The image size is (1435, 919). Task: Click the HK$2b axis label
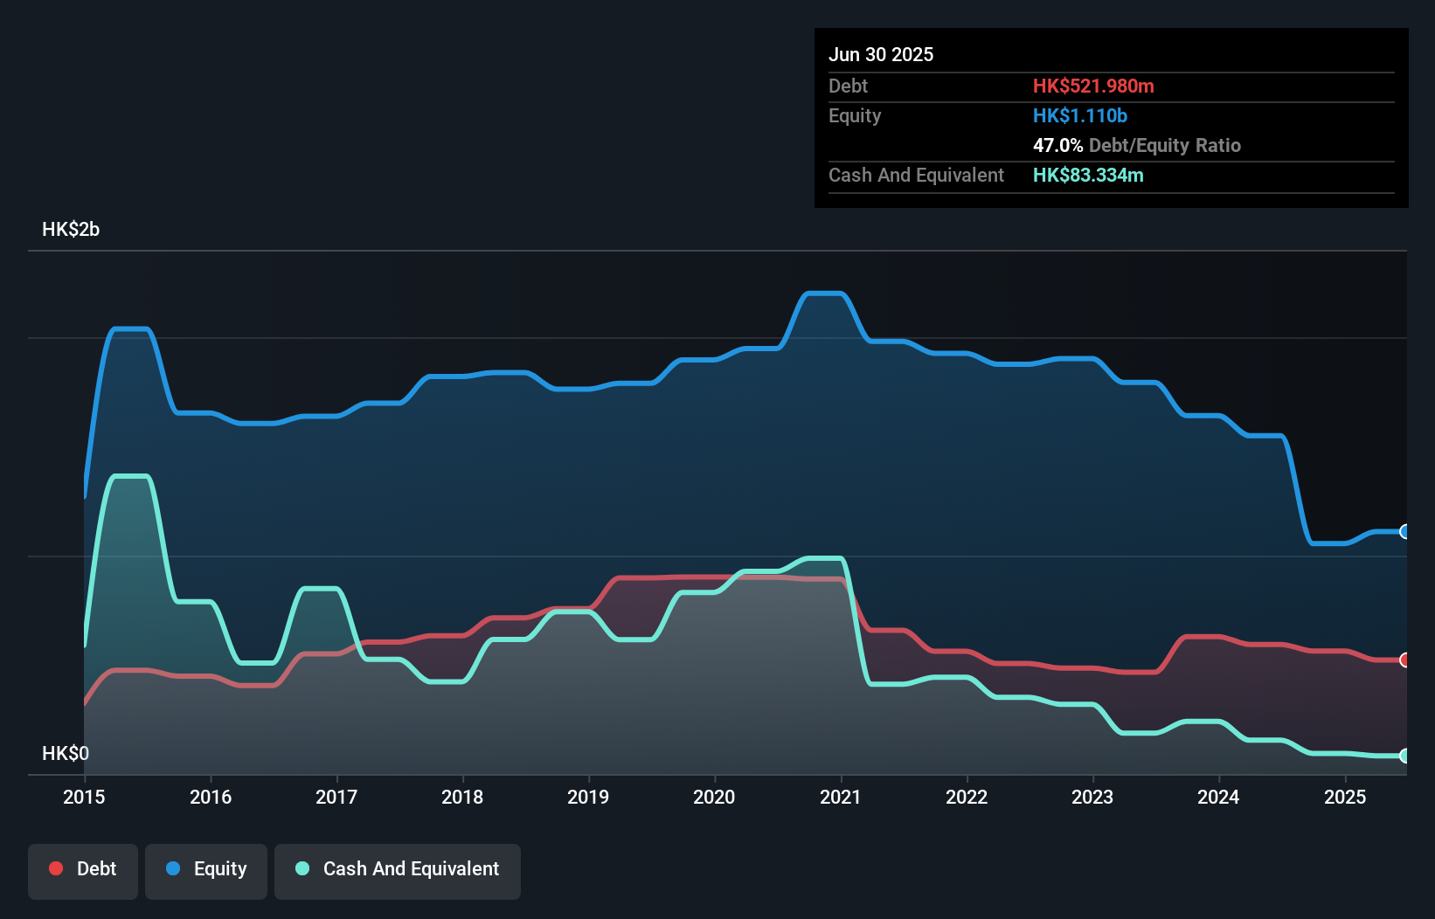71,230
